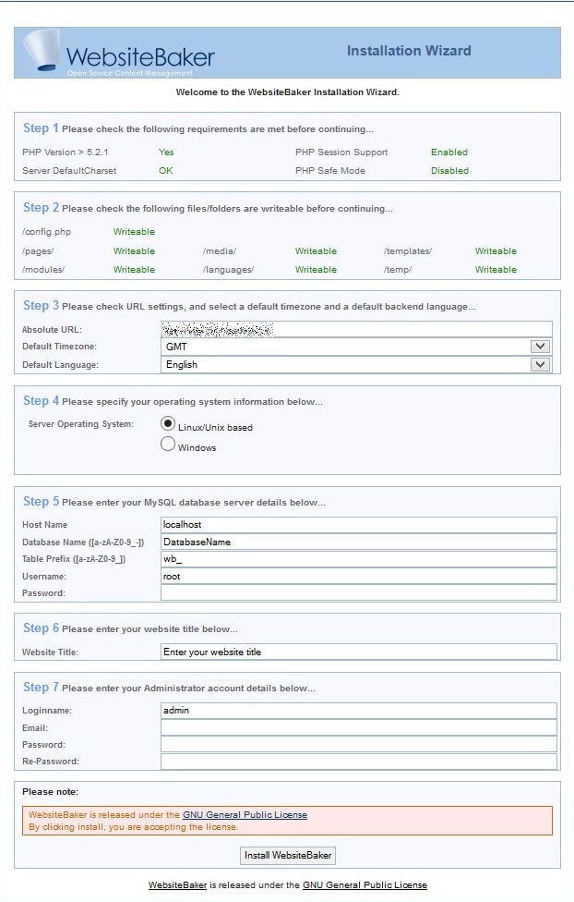The width and height of the screenshot is (574, 902).
Task: Click the MySQL Username field containing root
Action: click(359, 576)
